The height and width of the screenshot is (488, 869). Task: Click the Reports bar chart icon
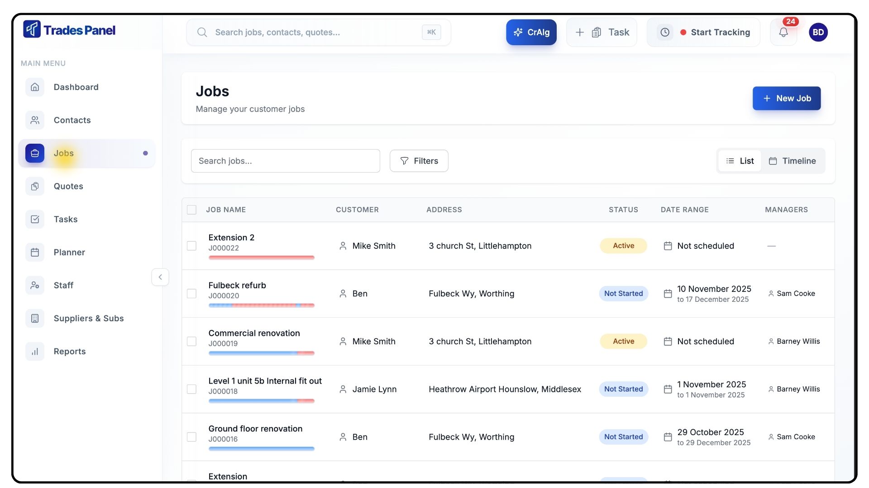[x=35, y=352]
